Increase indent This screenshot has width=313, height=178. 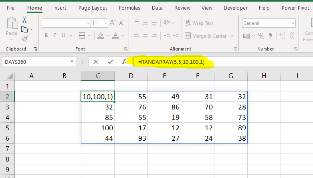pyautogui.click(x=176, y=36)
